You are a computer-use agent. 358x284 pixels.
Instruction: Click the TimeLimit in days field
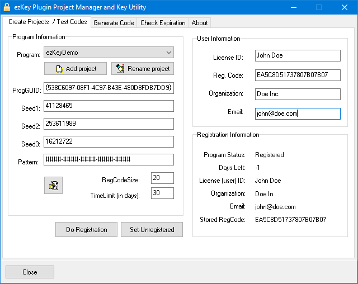[x=162, y=193]
